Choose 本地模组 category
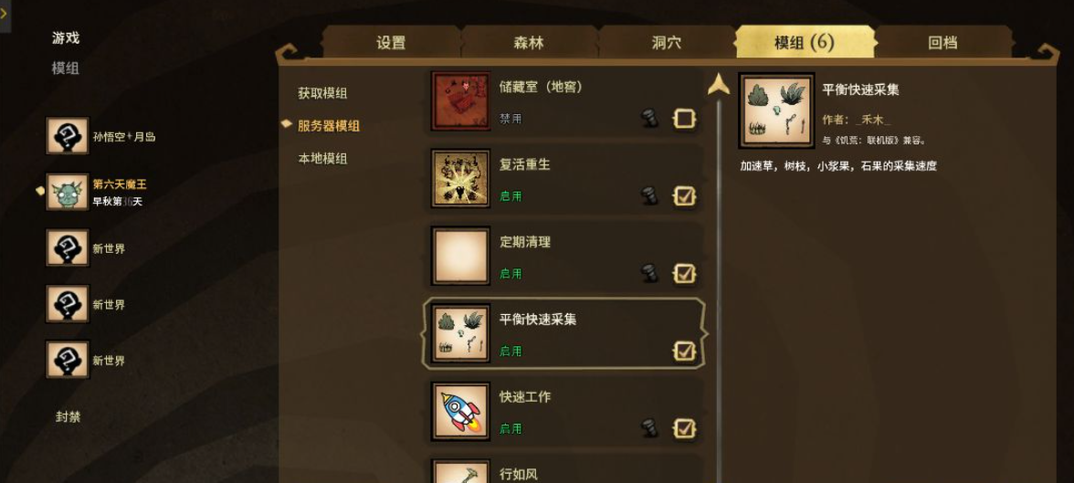Screen dimensions: 1074x483 [x=321, y=158]
